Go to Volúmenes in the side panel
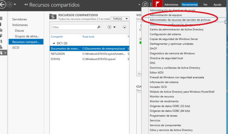 click(x=20, y=25)
